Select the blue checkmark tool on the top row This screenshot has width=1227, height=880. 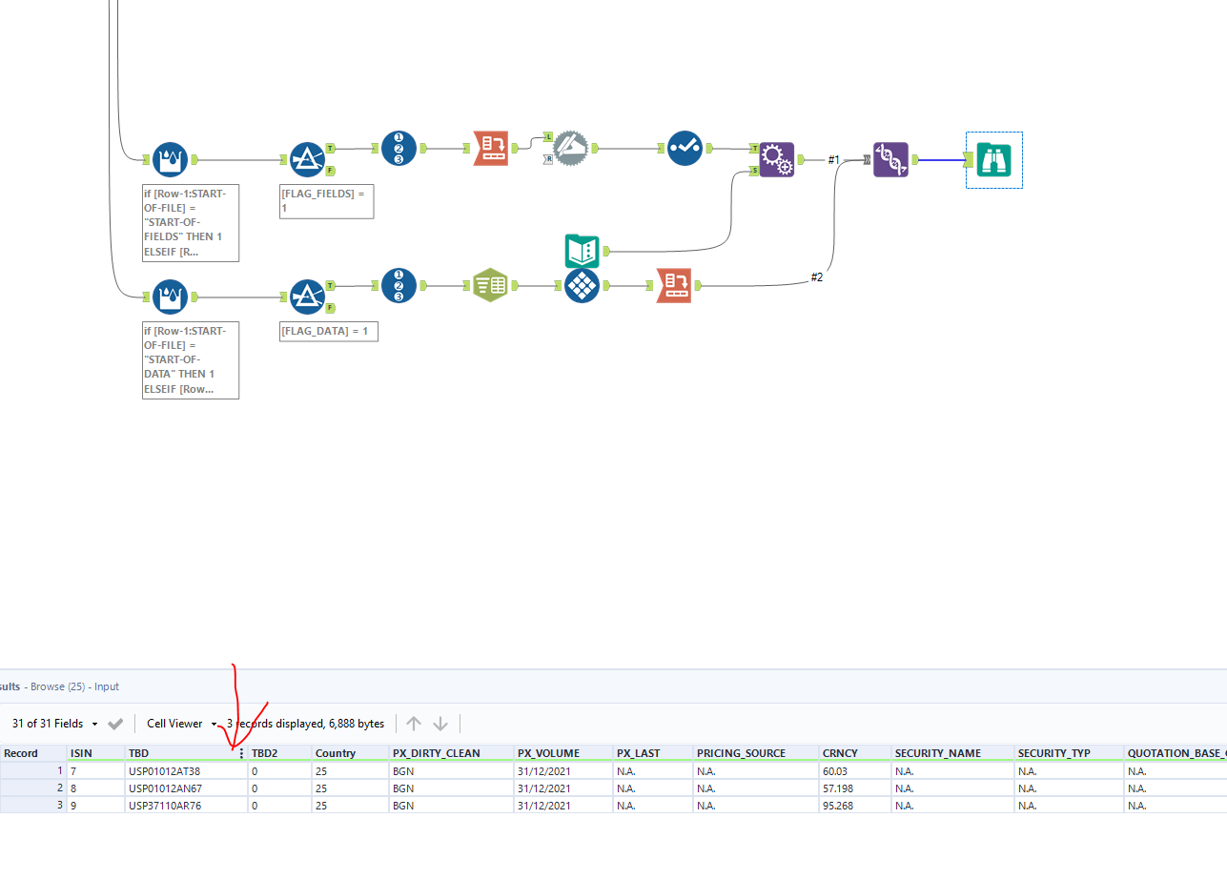[x=685, y=148]
